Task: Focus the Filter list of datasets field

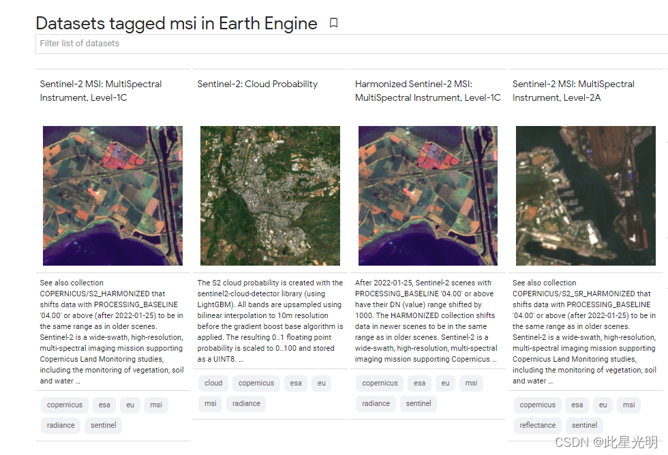Action: pyautogui.click(x=352, y=44)
